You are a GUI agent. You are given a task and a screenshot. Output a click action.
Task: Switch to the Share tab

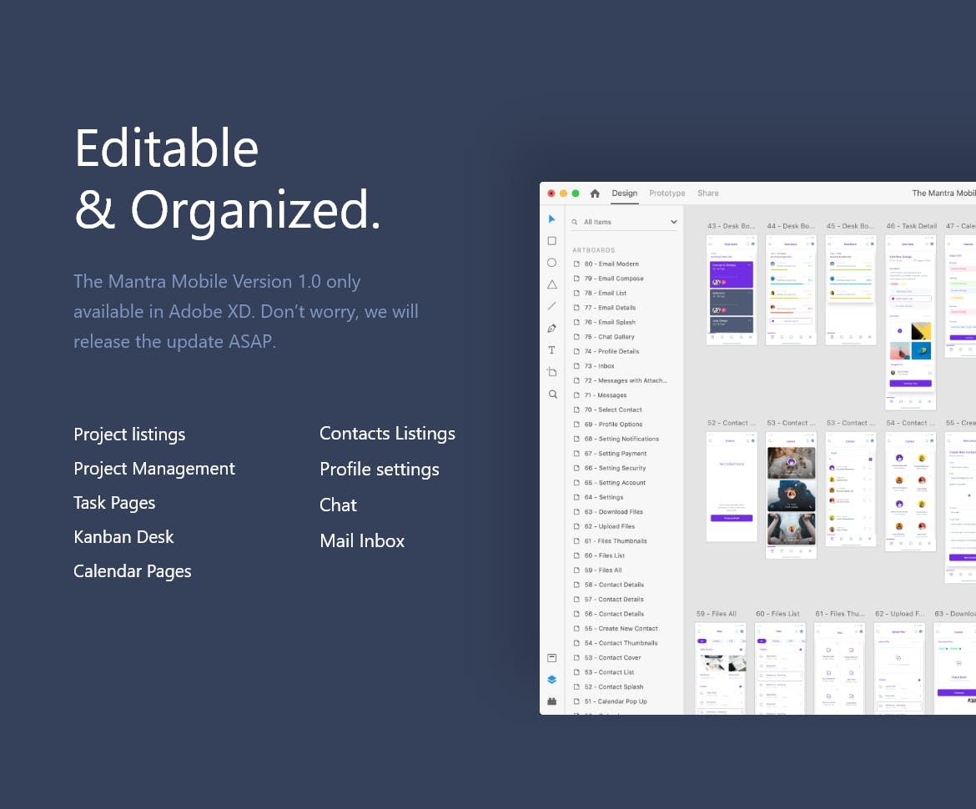[707, 193]
